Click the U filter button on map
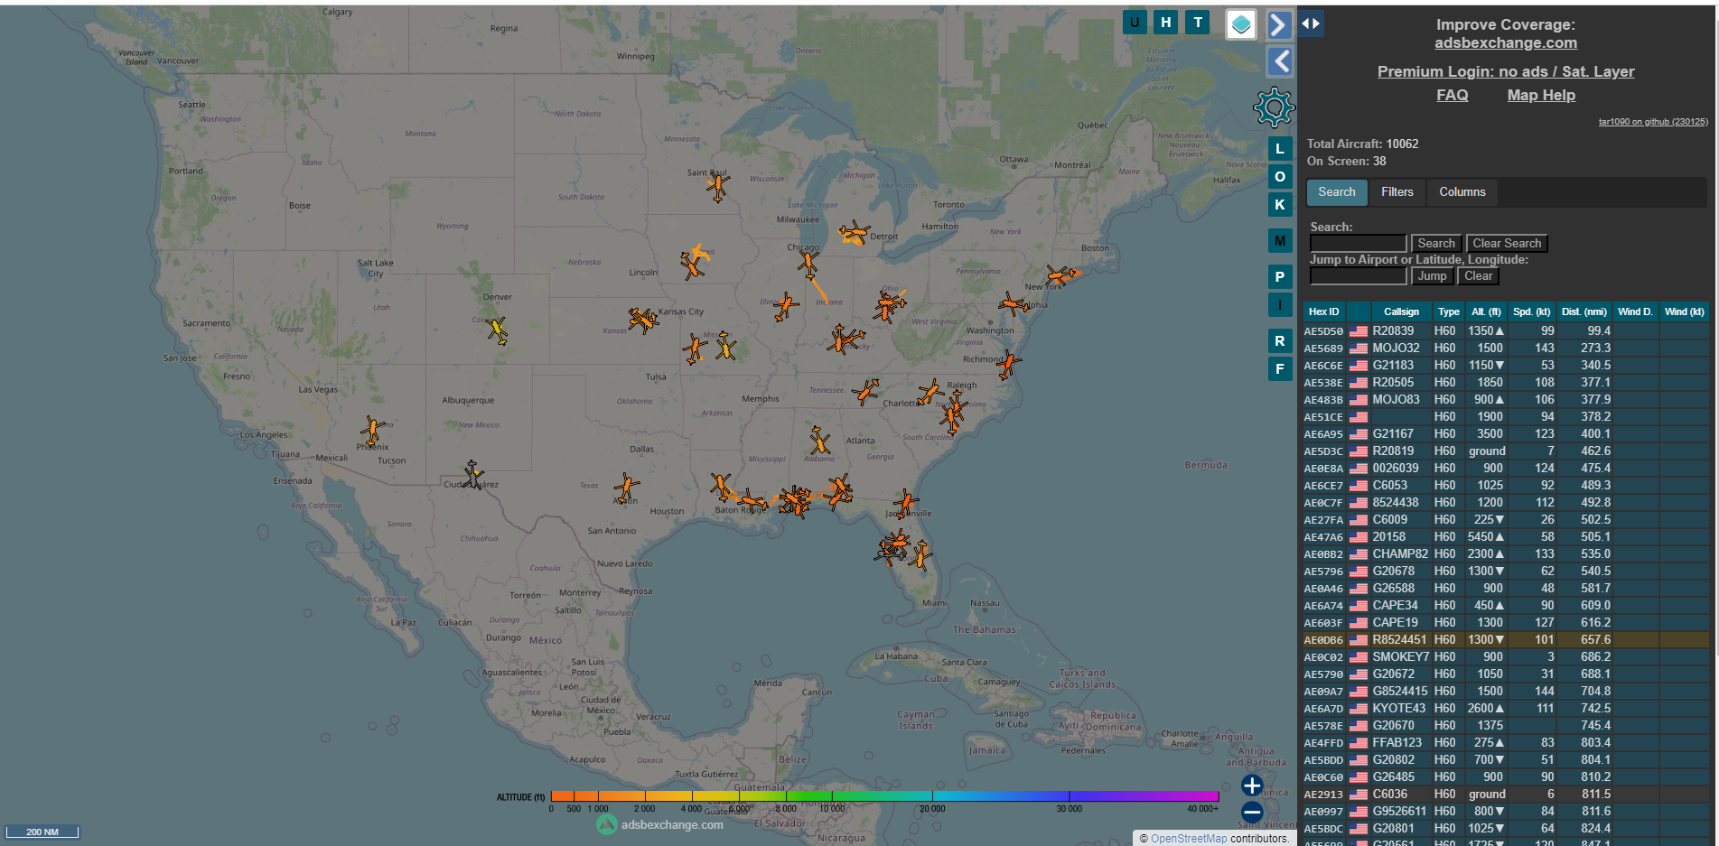The width and height of the screenshot is (1719, 846). 1135,23
